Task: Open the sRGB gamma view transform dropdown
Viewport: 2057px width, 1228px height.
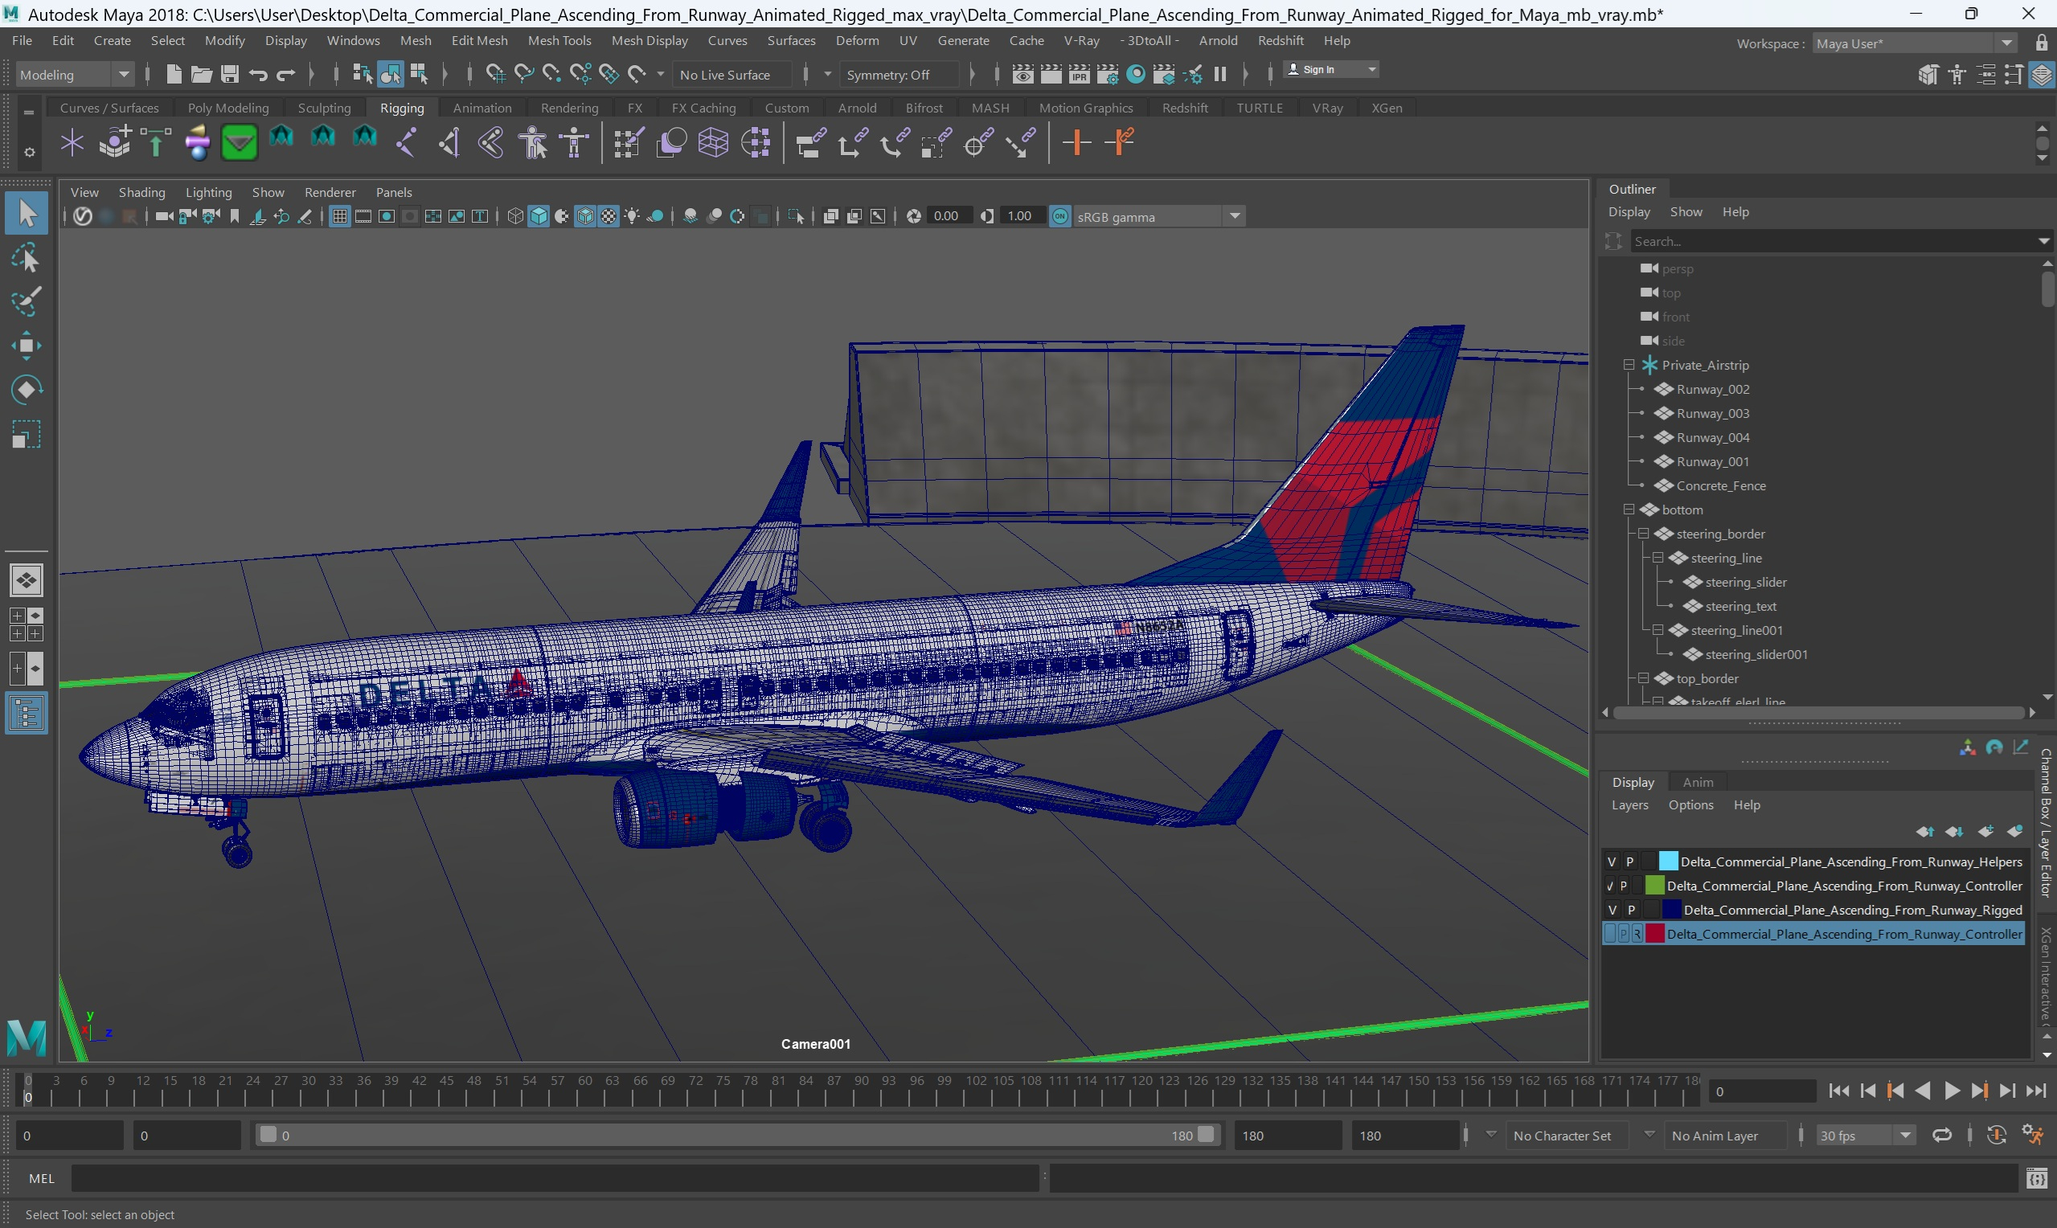Action: tap(1158, 216)
